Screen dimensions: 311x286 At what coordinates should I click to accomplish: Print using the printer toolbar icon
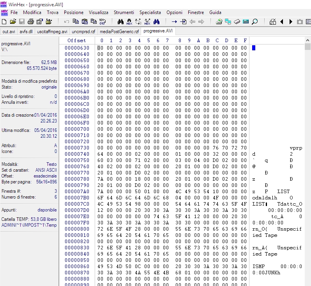tap(31, 21)
